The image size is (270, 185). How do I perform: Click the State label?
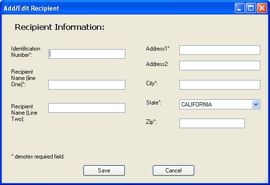tap(154, 103)
